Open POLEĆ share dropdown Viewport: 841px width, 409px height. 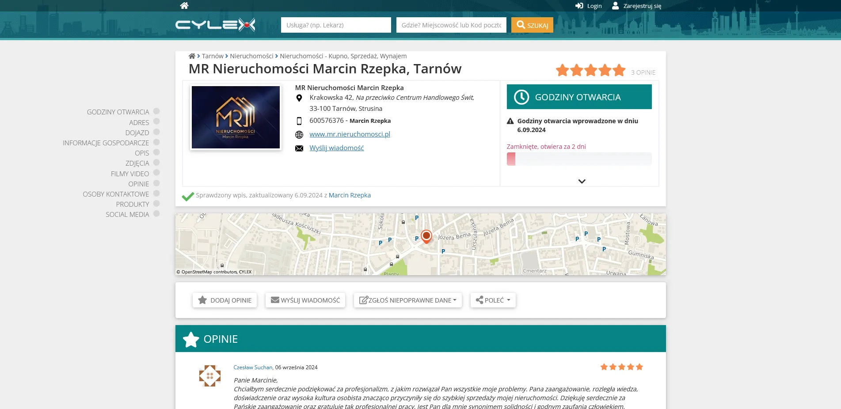coord(493,300)
